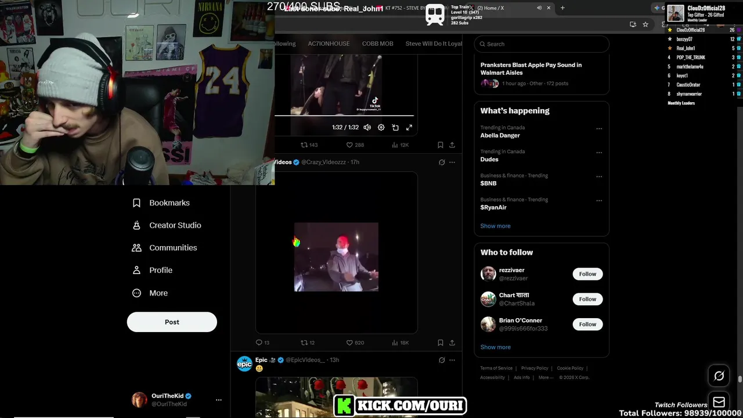Open the Abella Danger trending topic

click(x=500, y=135)
